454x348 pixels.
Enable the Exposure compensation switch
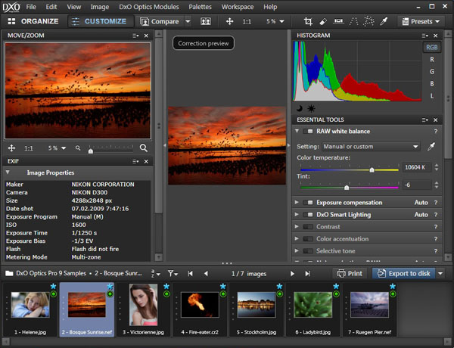(x=308, y=203)
